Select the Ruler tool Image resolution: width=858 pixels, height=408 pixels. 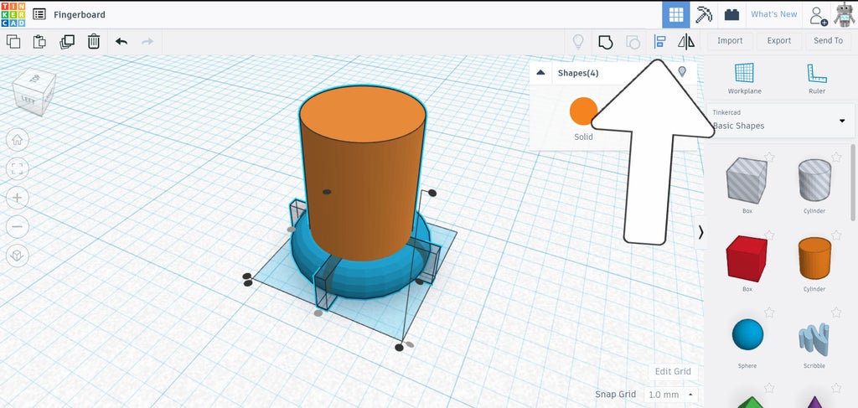click(x=816, y=78)
